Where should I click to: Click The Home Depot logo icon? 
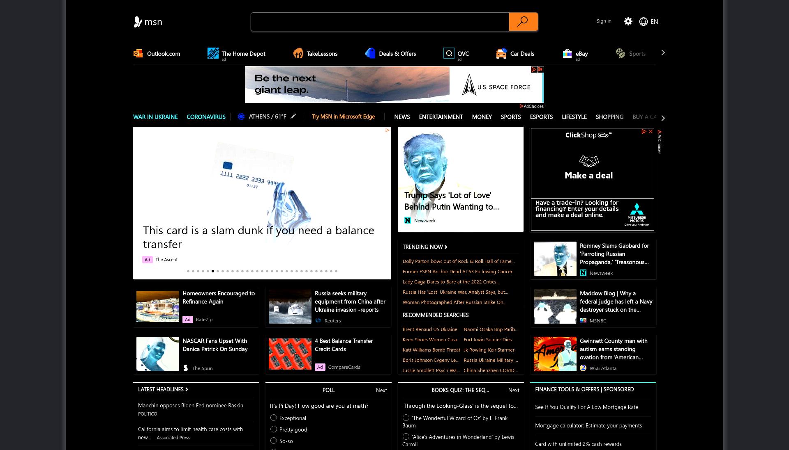point(213,53)
